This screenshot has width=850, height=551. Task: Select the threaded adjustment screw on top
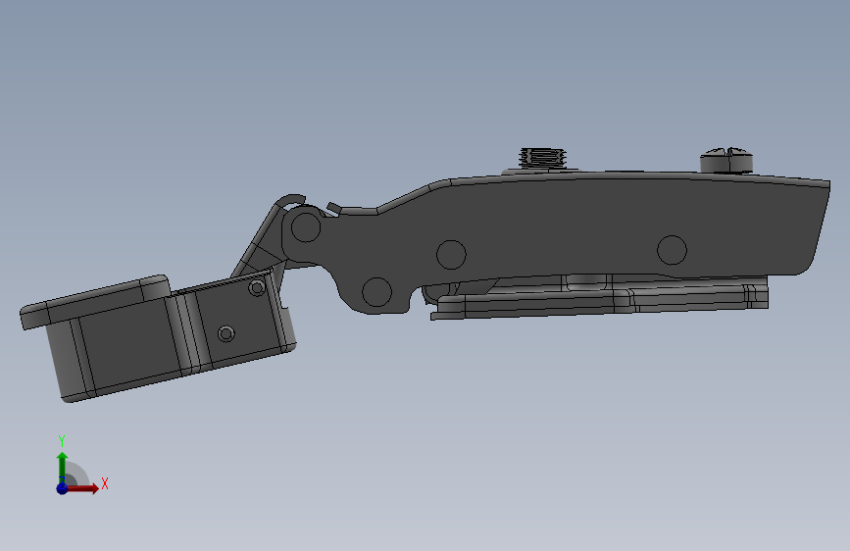(x=542, y=158)
